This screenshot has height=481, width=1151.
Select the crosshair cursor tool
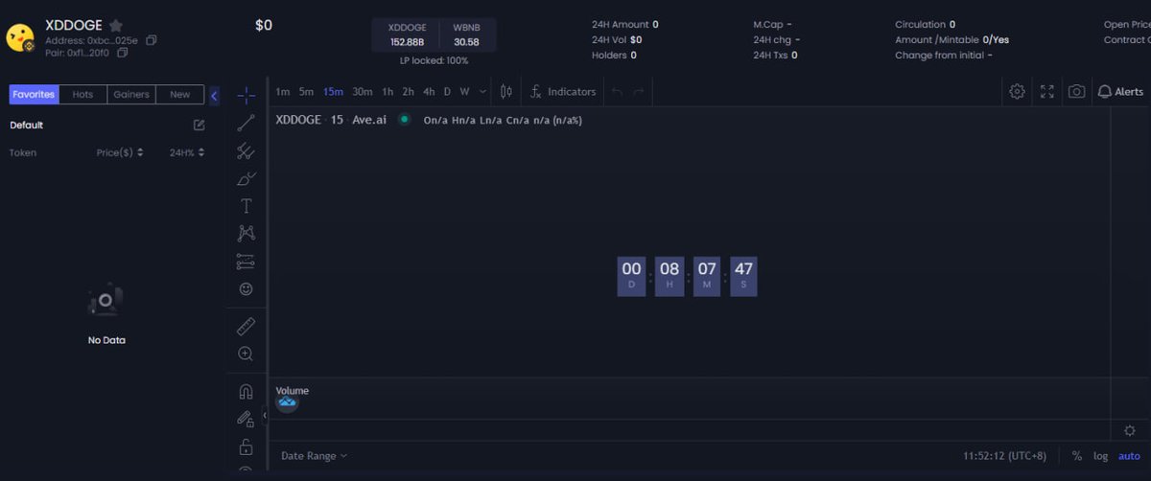(x=246, y=95)
